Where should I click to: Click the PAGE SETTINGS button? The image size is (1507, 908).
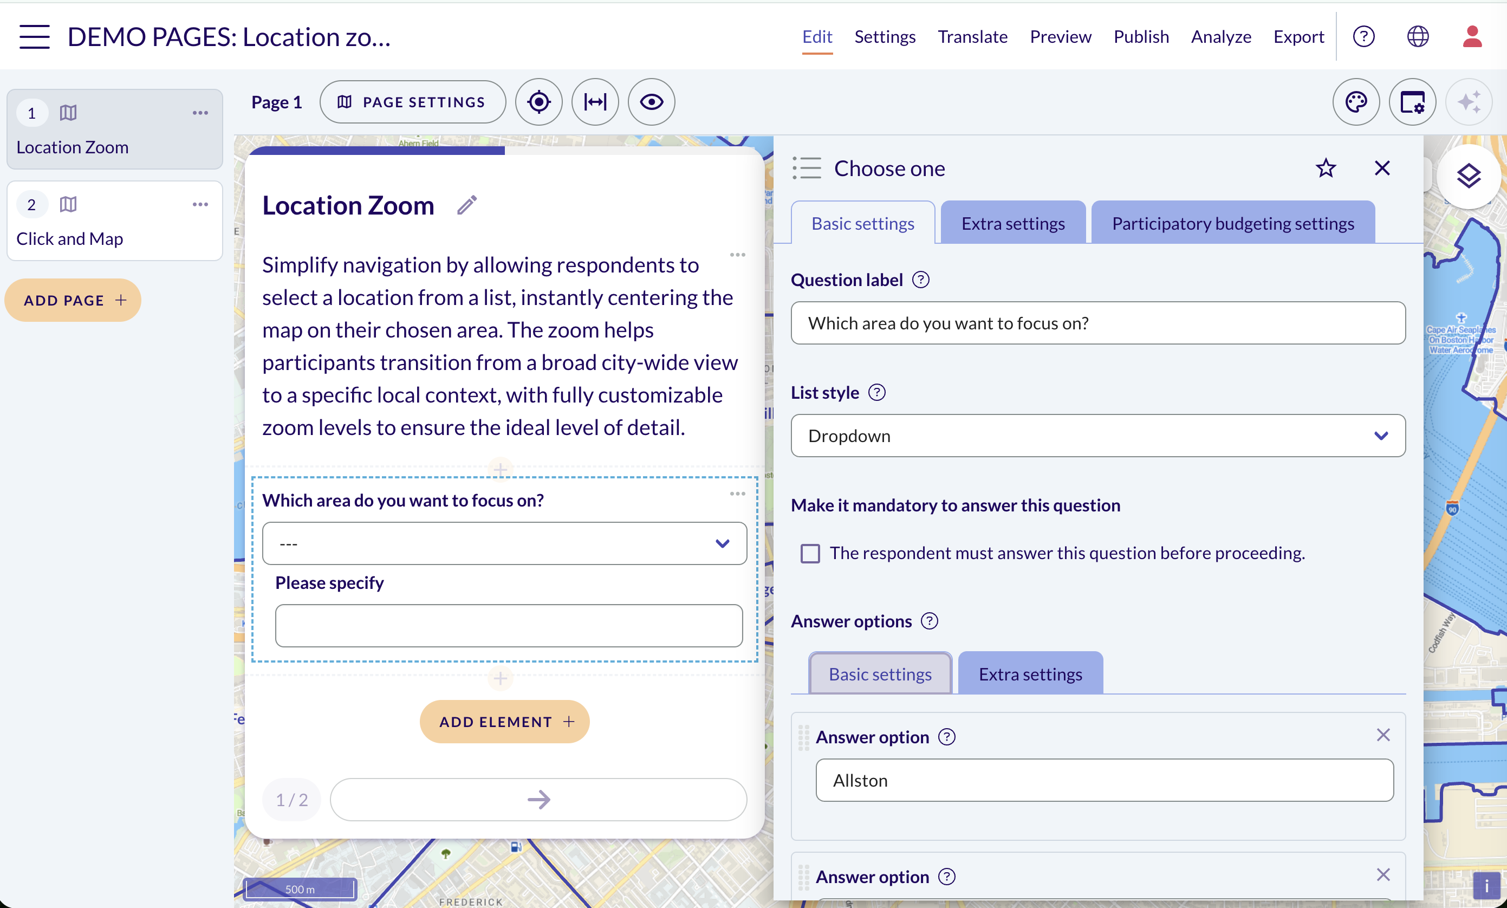coord(412,101)
